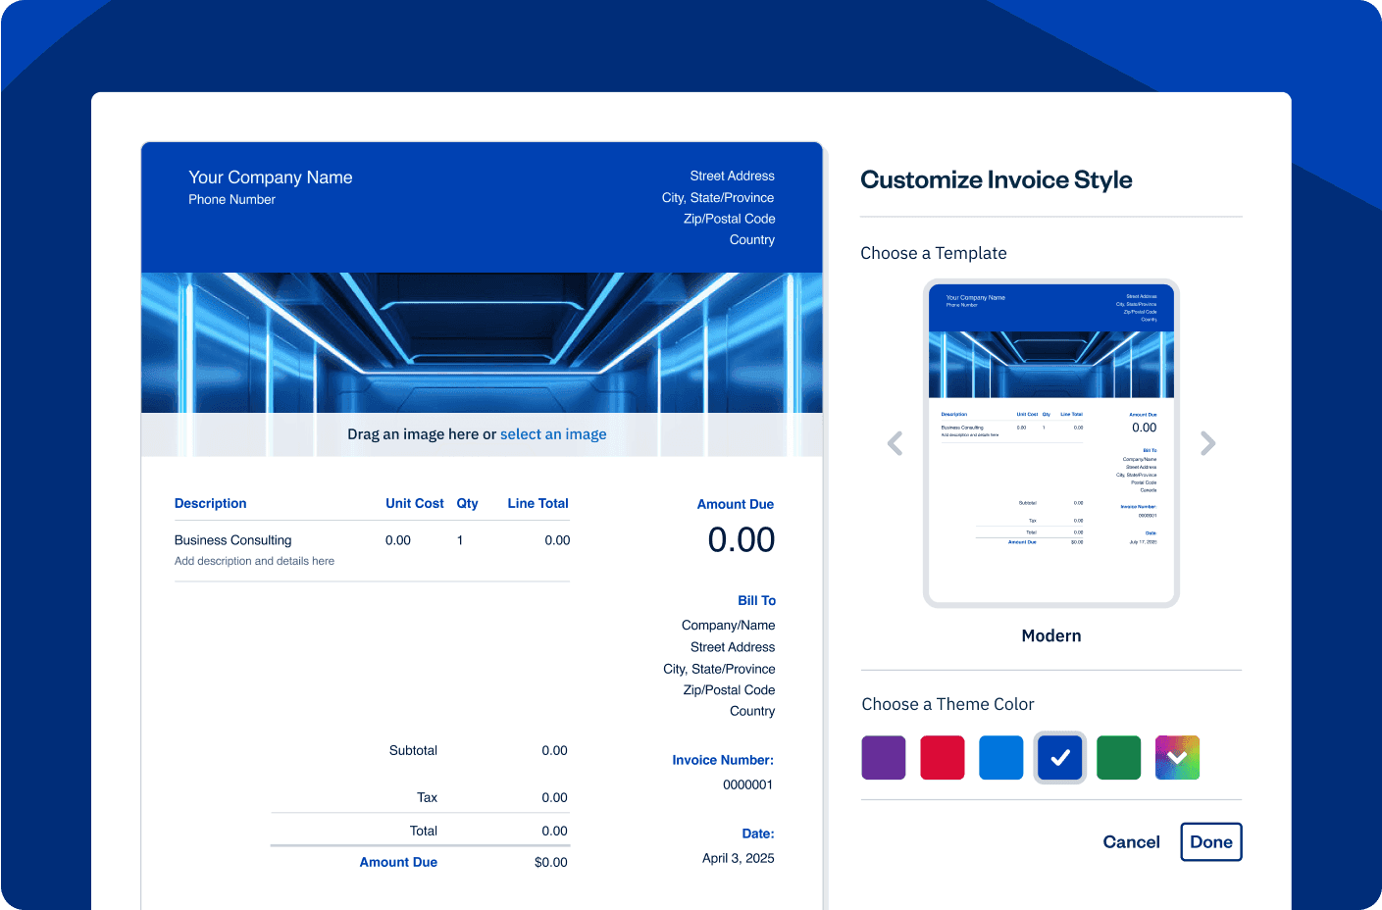
Task: Click 'Add description and details here' text
Action: (x=254, y=561)
